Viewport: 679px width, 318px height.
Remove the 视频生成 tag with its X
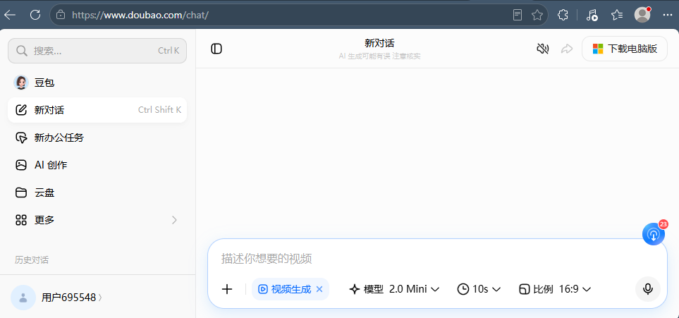319,289
